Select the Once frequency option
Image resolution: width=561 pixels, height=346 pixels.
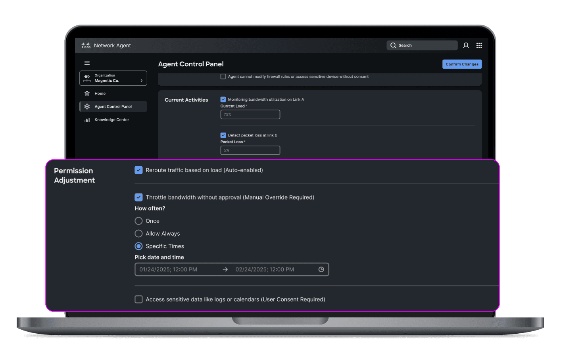(138, 221)
